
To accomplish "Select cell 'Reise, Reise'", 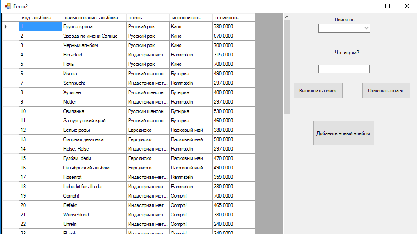I will (94, 149).
